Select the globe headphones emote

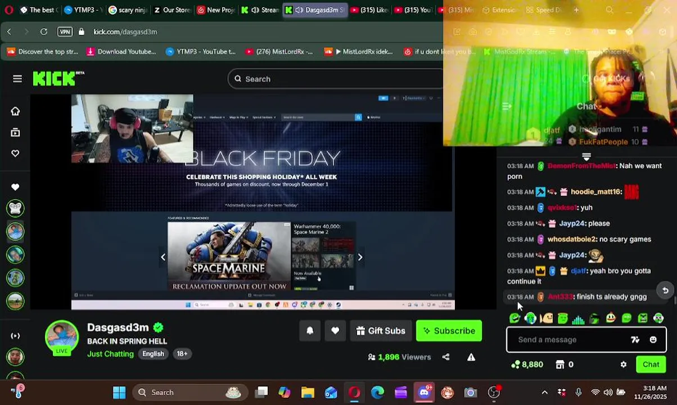[x=530, y=319]
